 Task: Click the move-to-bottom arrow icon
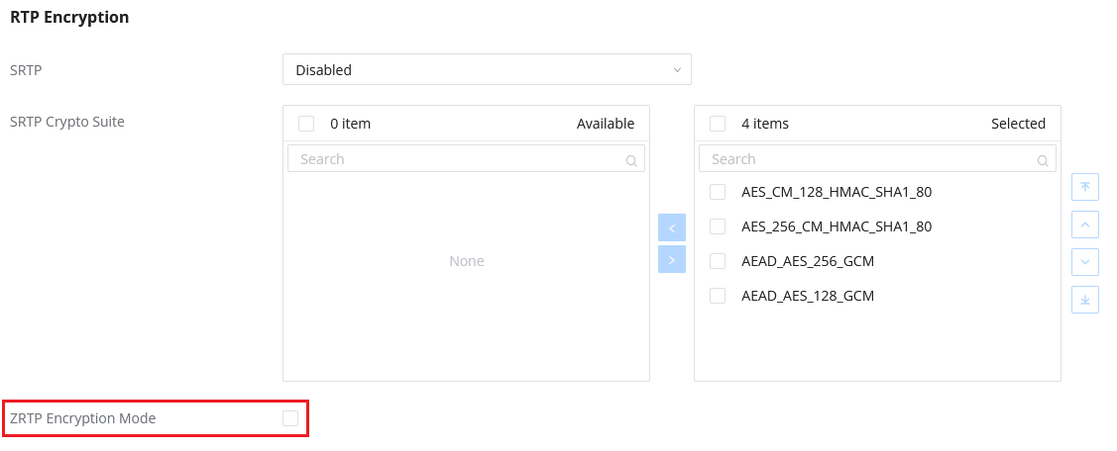point(1085,300)
